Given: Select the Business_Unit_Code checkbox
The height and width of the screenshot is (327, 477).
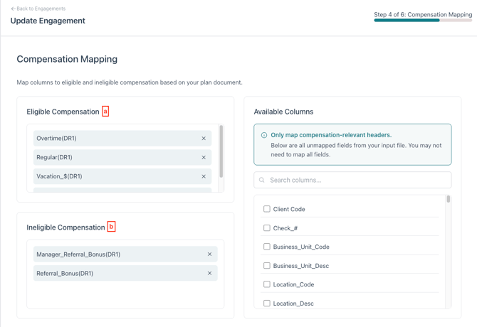Looking at the screenshot, I should tap(267, 247).
